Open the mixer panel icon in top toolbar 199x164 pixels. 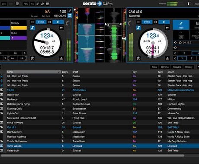pyautogui.click(x=48, y=4)
